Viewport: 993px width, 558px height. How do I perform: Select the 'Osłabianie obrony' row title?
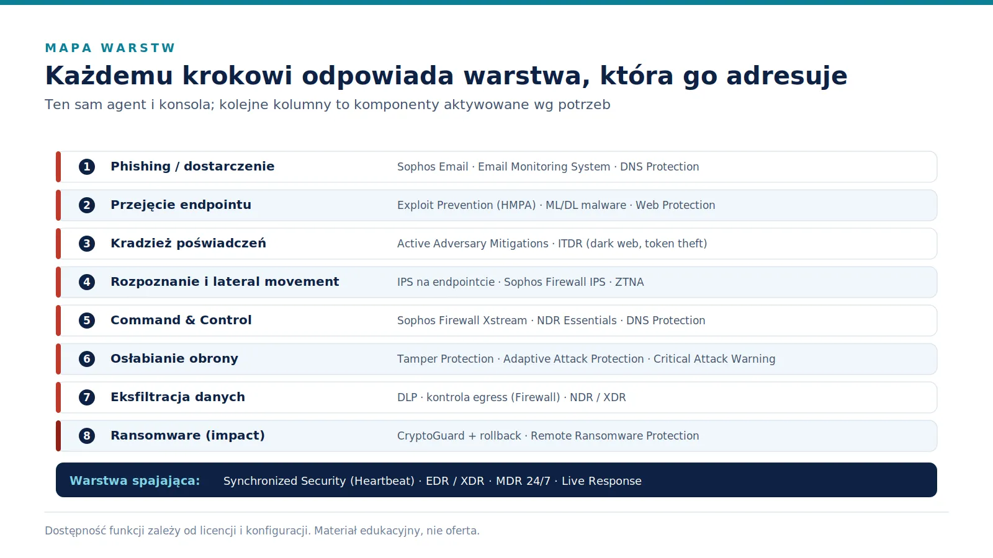pyautogui.click(x=174, y=358)
